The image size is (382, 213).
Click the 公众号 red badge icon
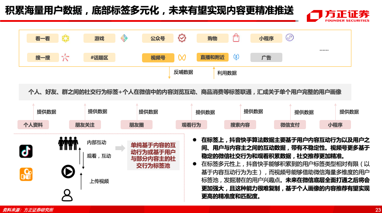click(x=182, y=38)
